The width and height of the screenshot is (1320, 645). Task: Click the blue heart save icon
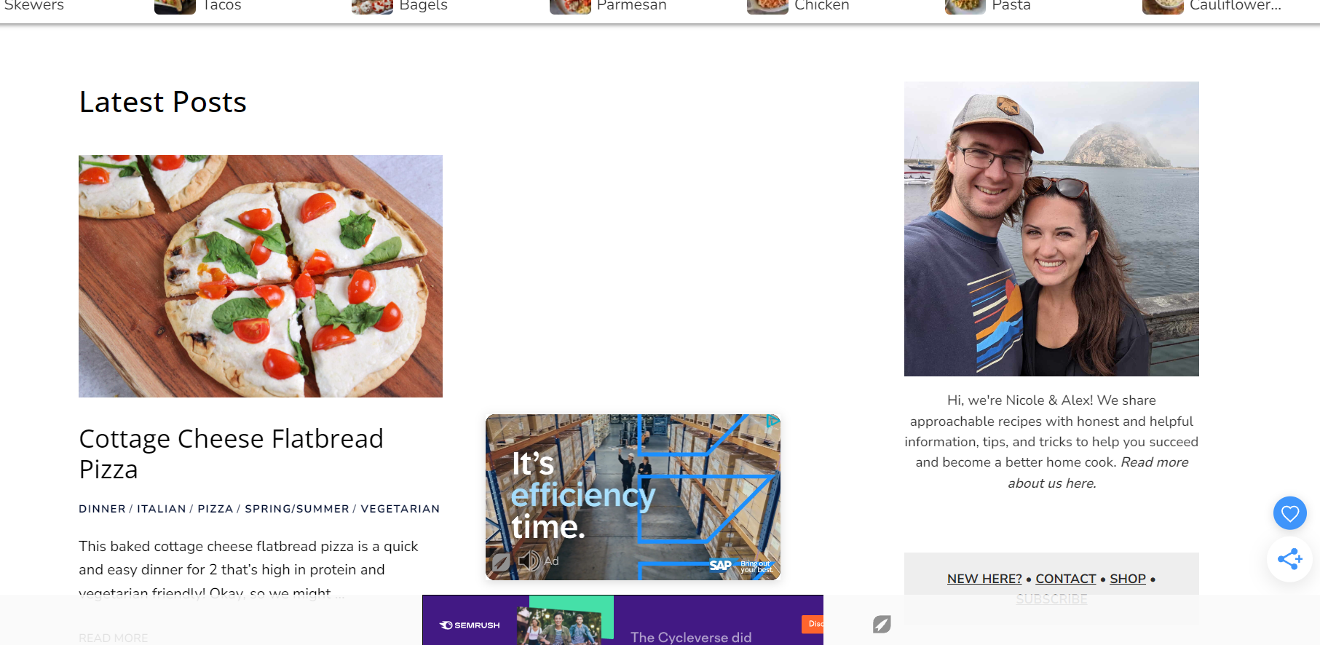click(1289, 513)
